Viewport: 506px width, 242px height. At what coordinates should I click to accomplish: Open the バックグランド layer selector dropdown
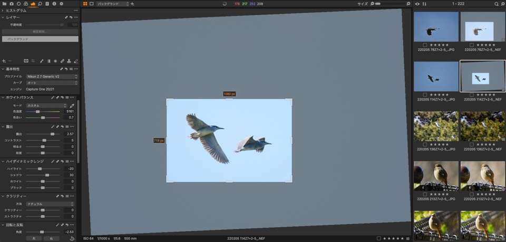(x=113, y=4)
